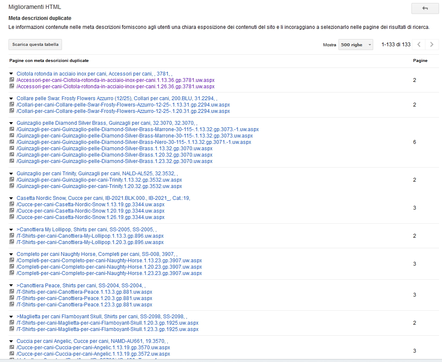Open the Completo per cani Naughty Horse title link

(97, 254)
